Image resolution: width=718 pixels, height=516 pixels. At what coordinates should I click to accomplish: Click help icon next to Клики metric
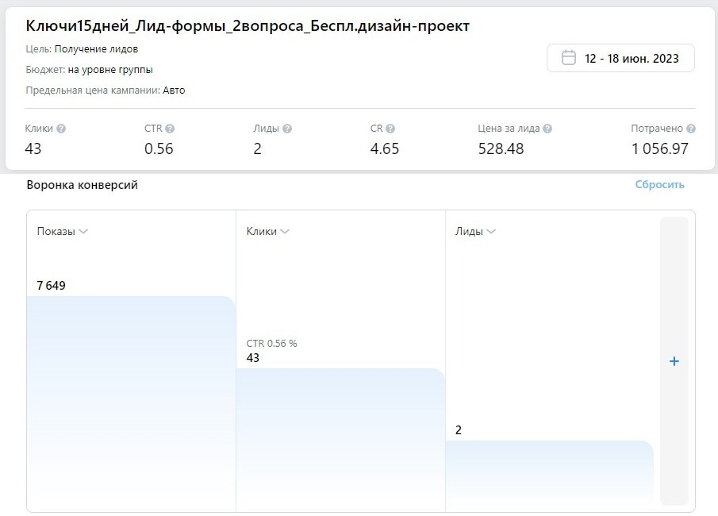[61, 129]
